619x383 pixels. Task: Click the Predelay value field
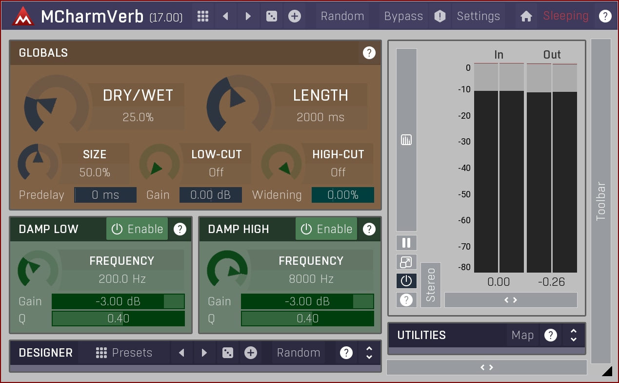pyautogui.click(x=105, y=195)
